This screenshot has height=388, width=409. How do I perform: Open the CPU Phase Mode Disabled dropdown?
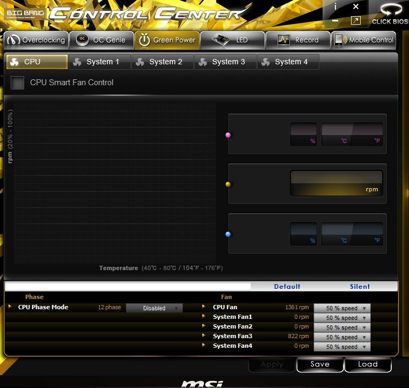tap(154, 308)
